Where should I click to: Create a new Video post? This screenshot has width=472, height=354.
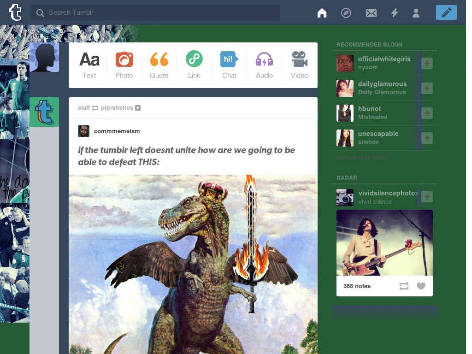299,65
